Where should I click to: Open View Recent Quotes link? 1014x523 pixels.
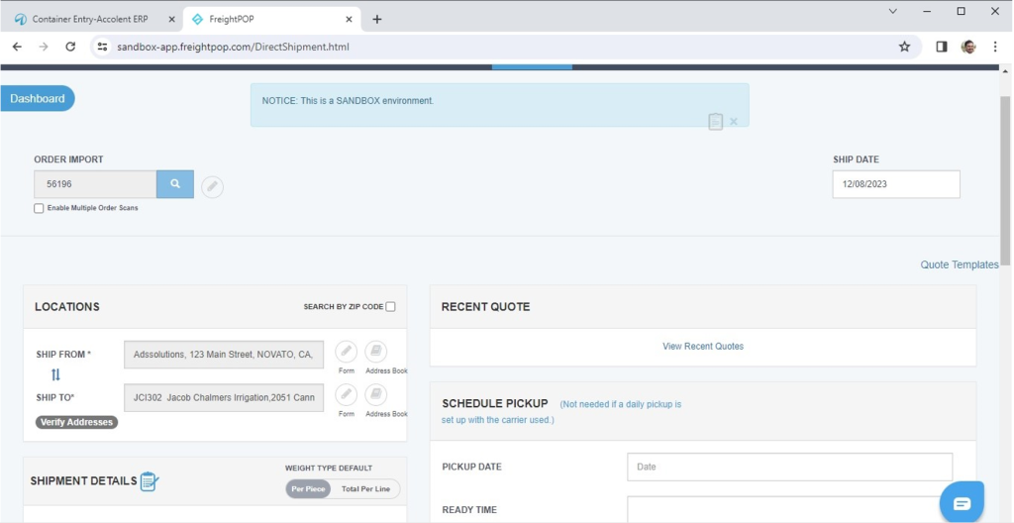point(703,347)
